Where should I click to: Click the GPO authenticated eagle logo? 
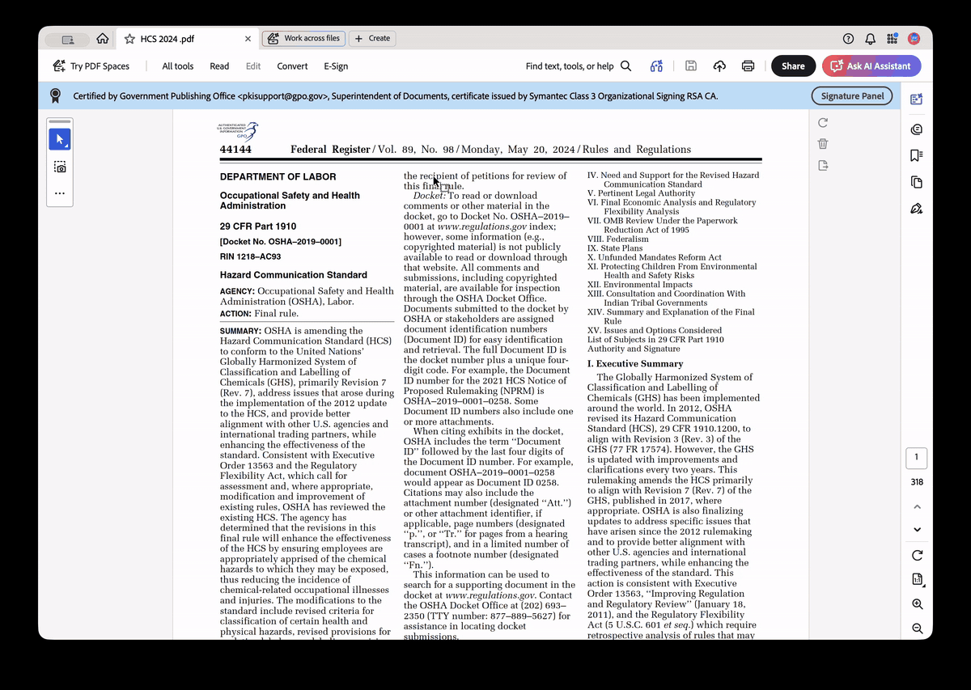(238, 132)
